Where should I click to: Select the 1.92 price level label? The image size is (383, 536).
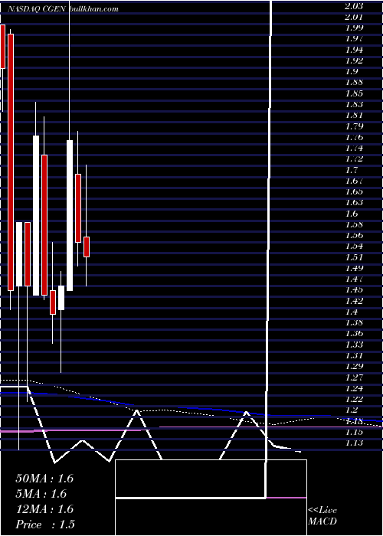click(x=354, y=60)
